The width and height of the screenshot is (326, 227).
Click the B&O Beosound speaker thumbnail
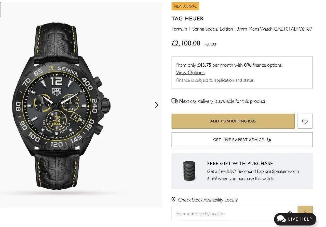tap(189, 171)
